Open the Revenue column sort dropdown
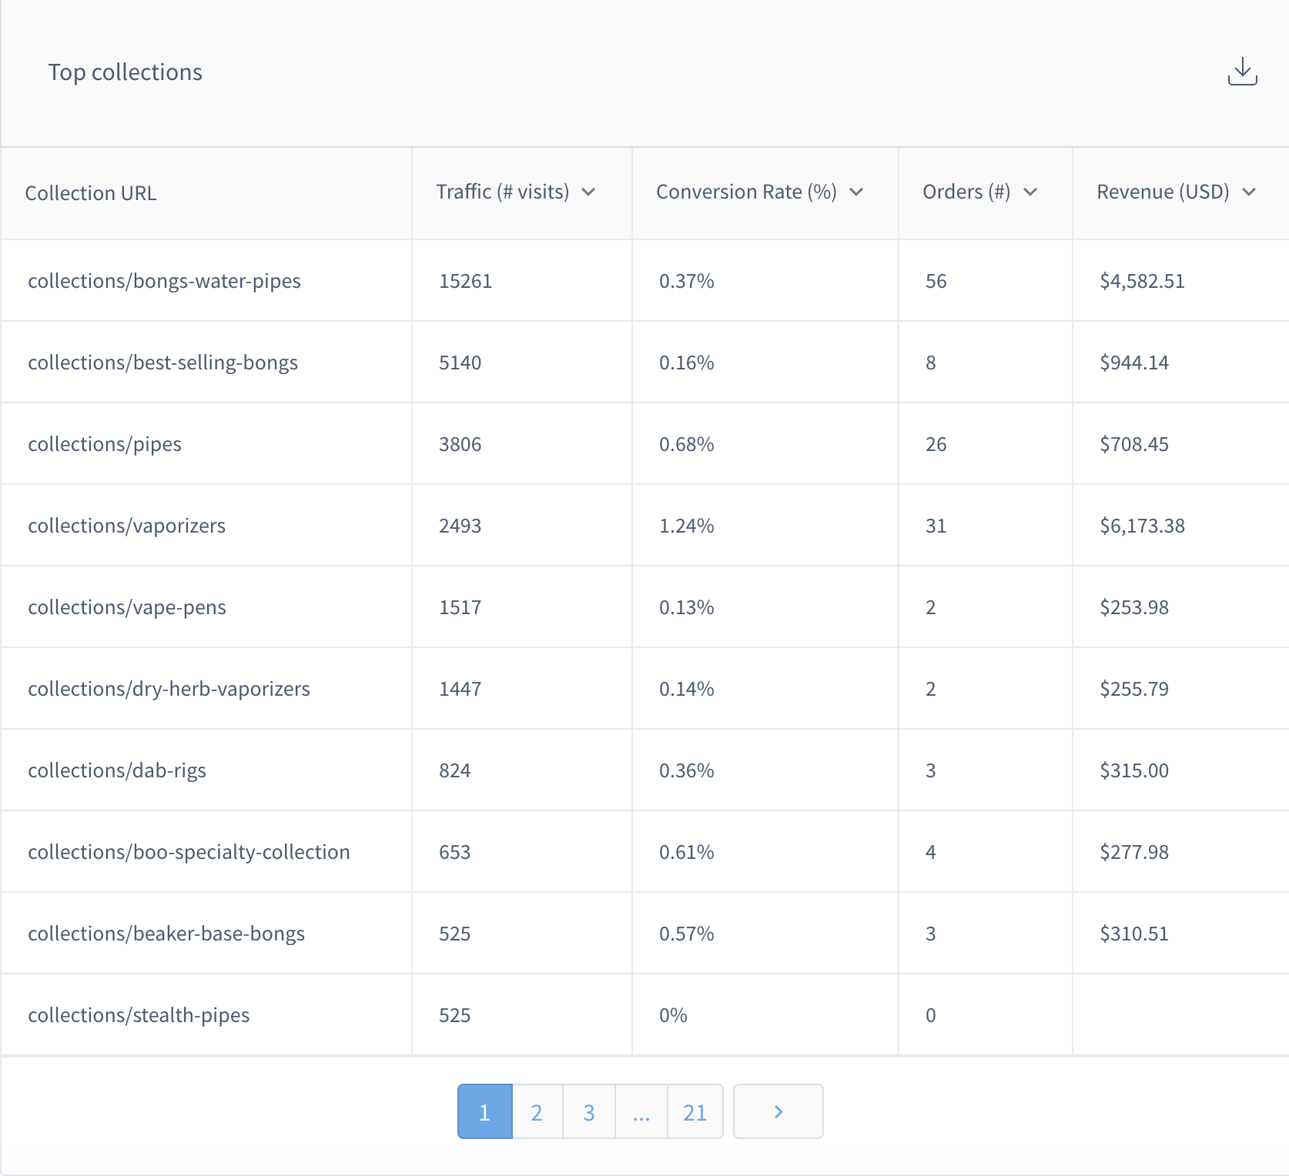The height and width of the screenshot is (1176, 1289). [x=1250, y=192]
